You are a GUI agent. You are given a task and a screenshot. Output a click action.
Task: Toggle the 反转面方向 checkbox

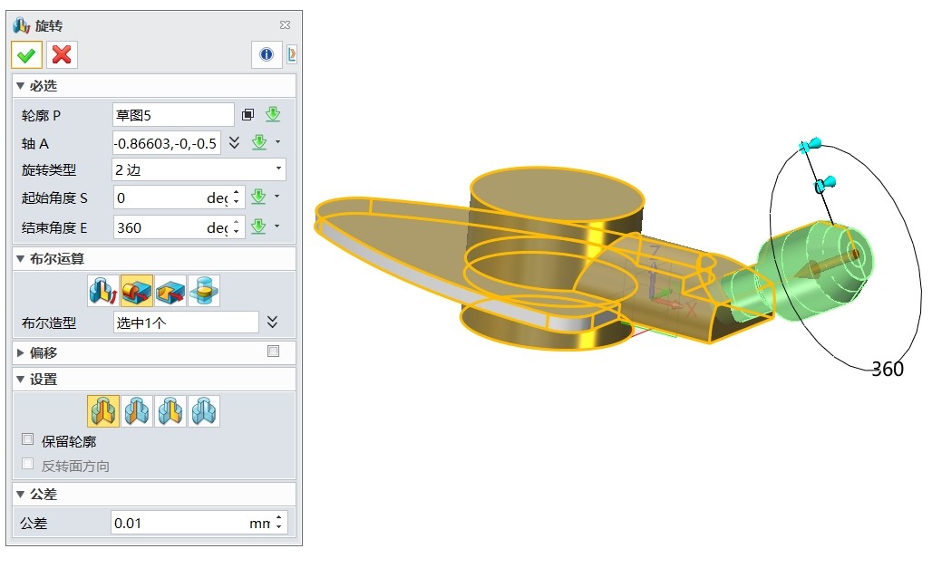pos(27,464)
